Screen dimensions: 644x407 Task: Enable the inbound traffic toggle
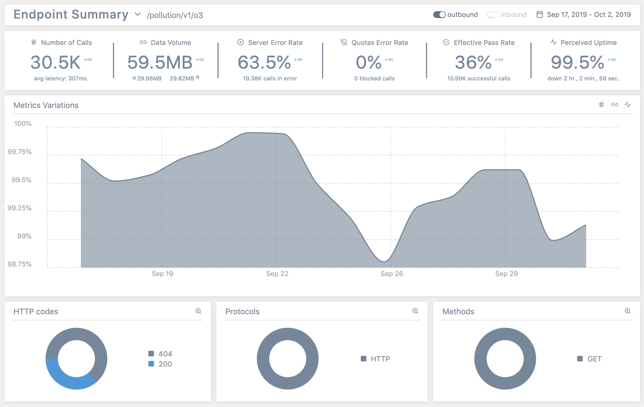point(494,14)
